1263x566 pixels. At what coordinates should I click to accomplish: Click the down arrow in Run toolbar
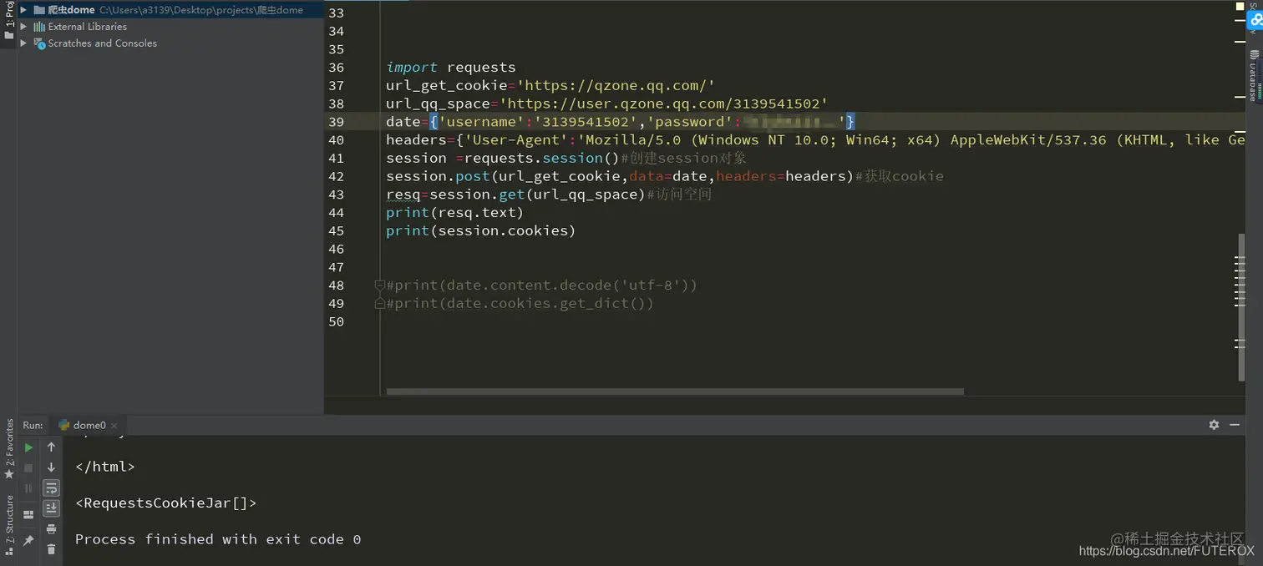tap(51, 468)
